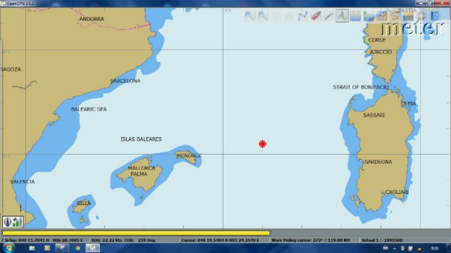This screenshot has height=253, width=451.
Task: Zoom out with the second magnifier icon
Action: point(263,16)
